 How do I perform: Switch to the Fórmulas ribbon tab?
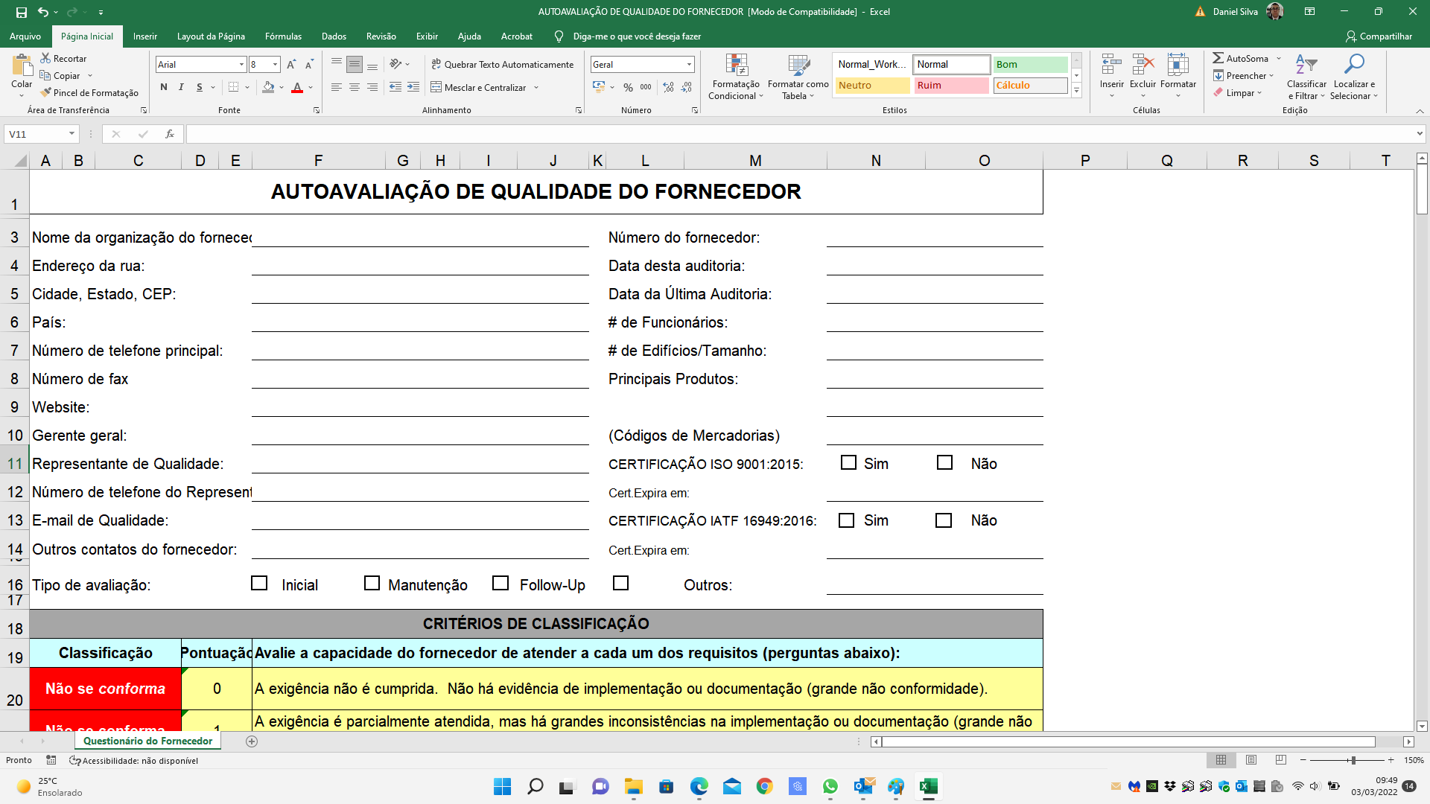(x=283, y=36)
